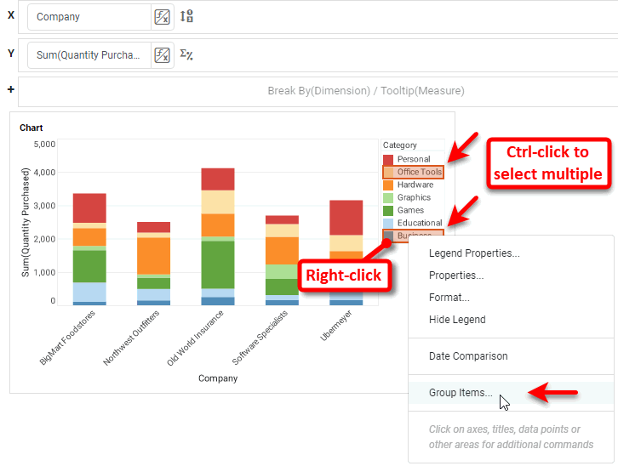Click the plus icon left of Break By

(10, 90)
